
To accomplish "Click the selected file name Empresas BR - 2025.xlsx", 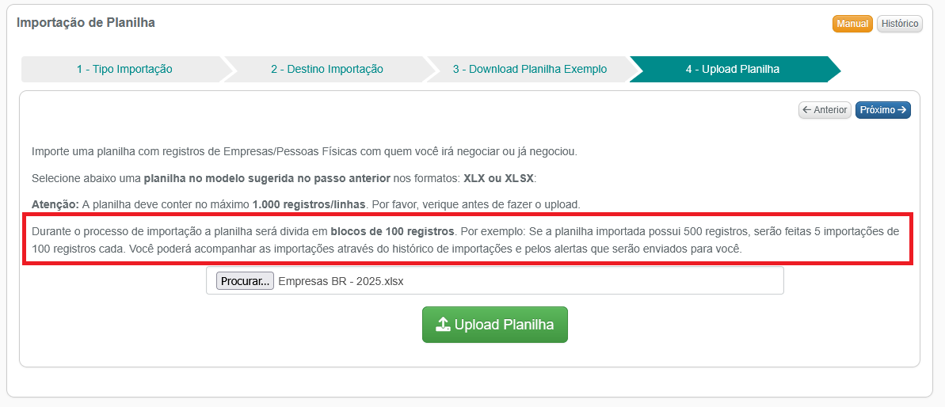I will (x=341, y=281).
